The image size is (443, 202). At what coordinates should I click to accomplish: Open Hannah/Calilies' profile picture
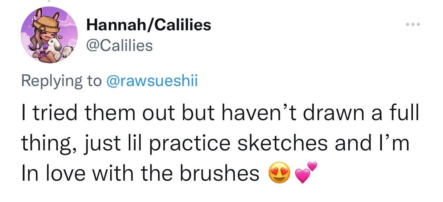[x=50, y=34]
